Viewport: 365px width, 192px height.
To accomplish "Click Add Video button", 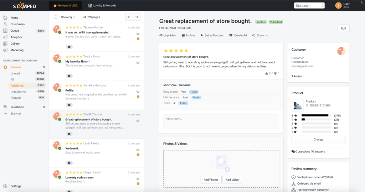I will pyautogui.click(x=232, y=180).
